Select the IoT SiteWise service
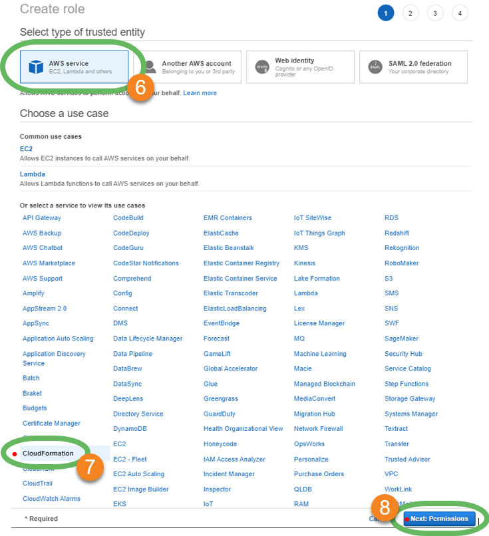Screen dimensions: 489x536 [312, 218]
